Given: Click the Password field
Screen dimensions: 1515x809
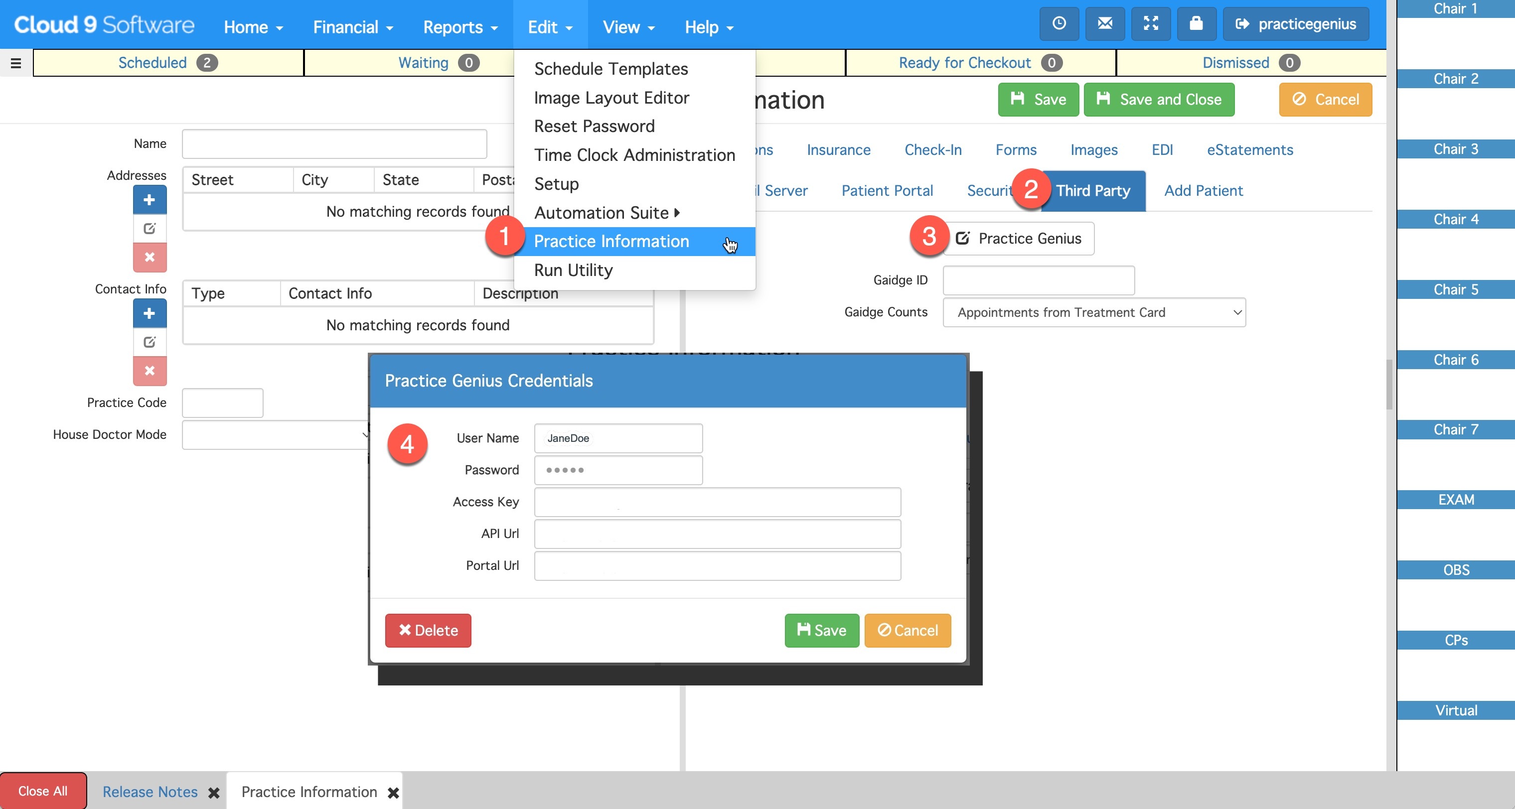Looking at the screenshot, I should [618, 470].
